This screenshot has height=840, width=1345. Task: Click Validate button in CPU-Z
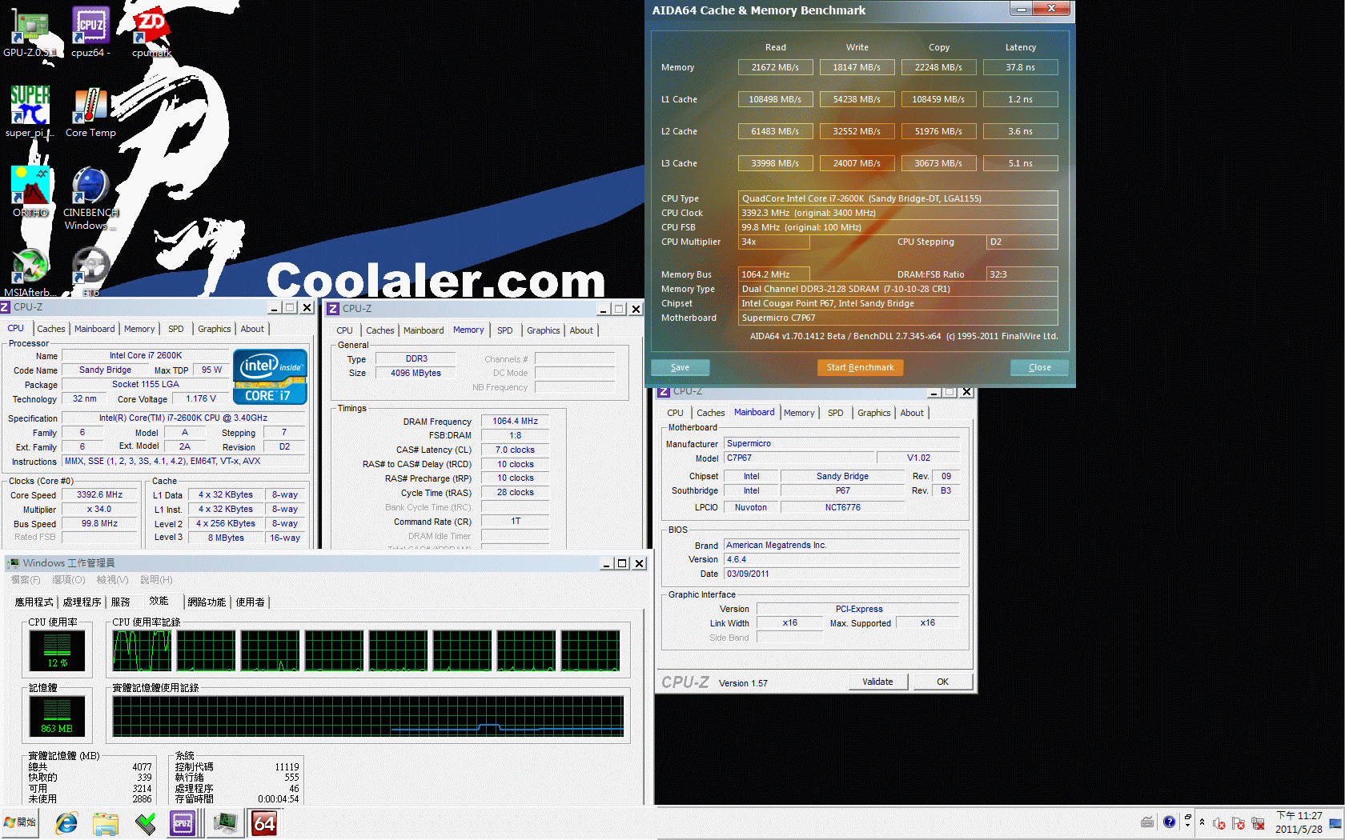click(x=877, y=682)
